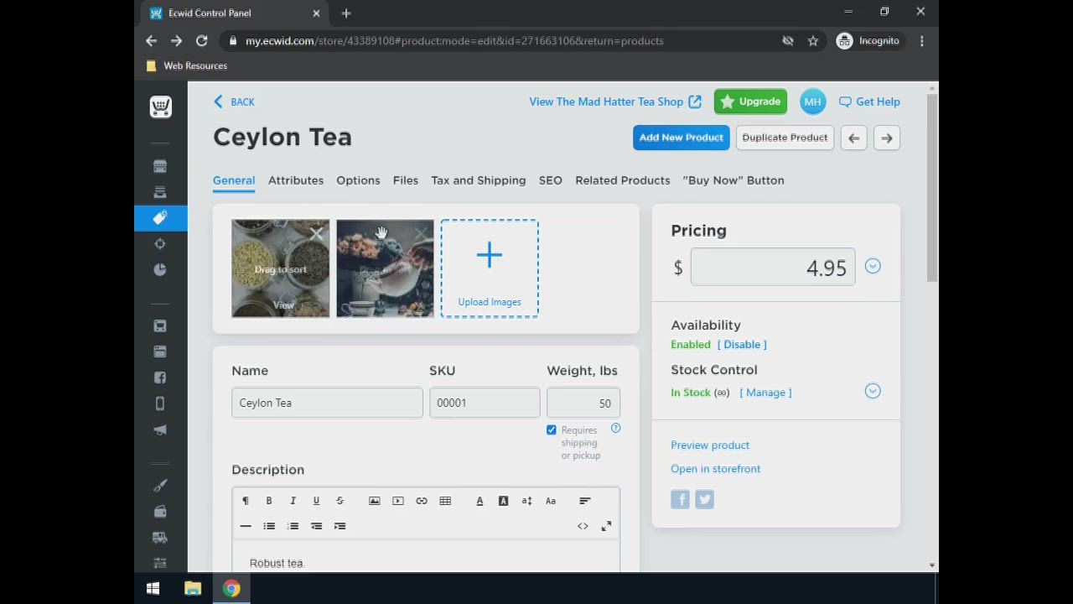
Task: Go to the previous product arrow
Action: (x=854, y=138)
